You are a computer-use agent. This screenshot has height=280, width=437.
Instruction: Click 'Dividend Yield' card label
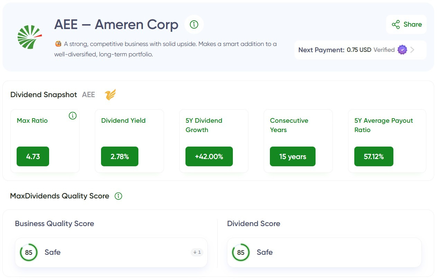(124, 121)
